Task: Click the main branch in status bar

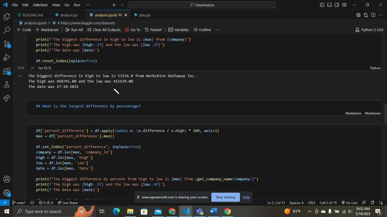Action: click(19, 203)
